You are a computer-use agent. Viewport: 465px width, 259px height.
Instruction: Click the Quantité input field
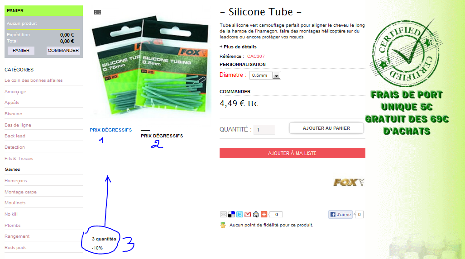point(264,130)
